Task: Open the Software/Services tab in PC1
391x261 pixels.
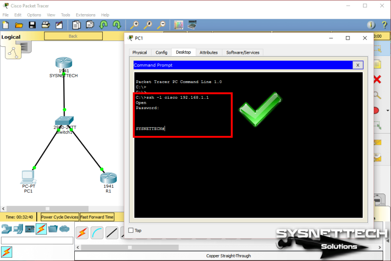Action: pos(242,52)
